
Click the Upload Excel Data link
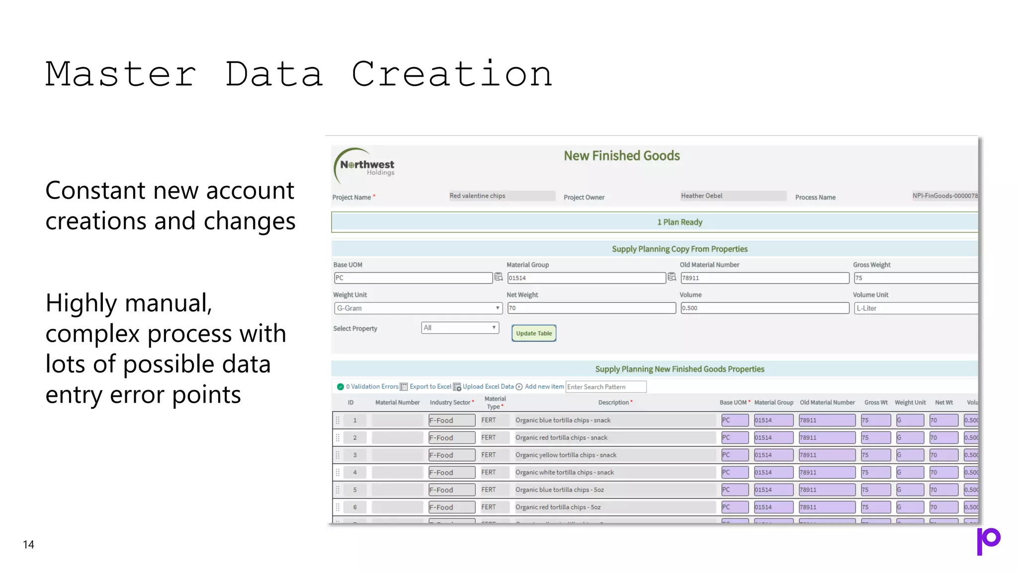click(x=488, y=387)
